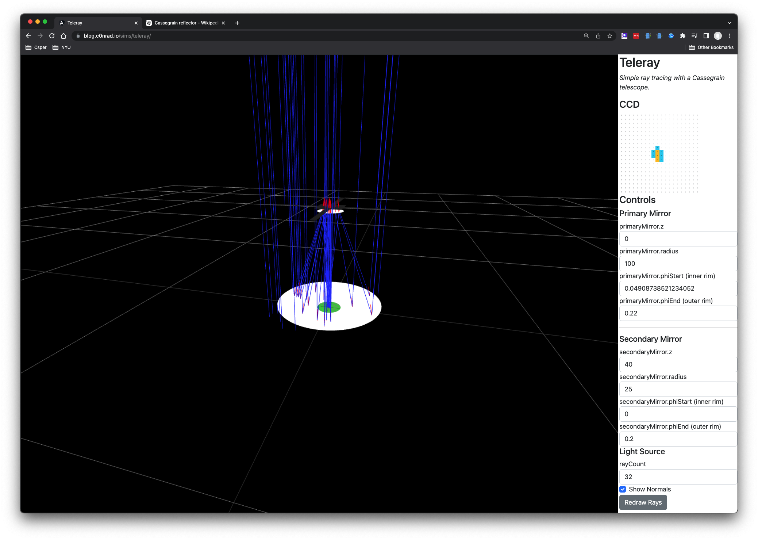The width and height of the screenshot is (758, 540).
Task: Switch to the Teleray tab
Action: click(x=99, y=23)
